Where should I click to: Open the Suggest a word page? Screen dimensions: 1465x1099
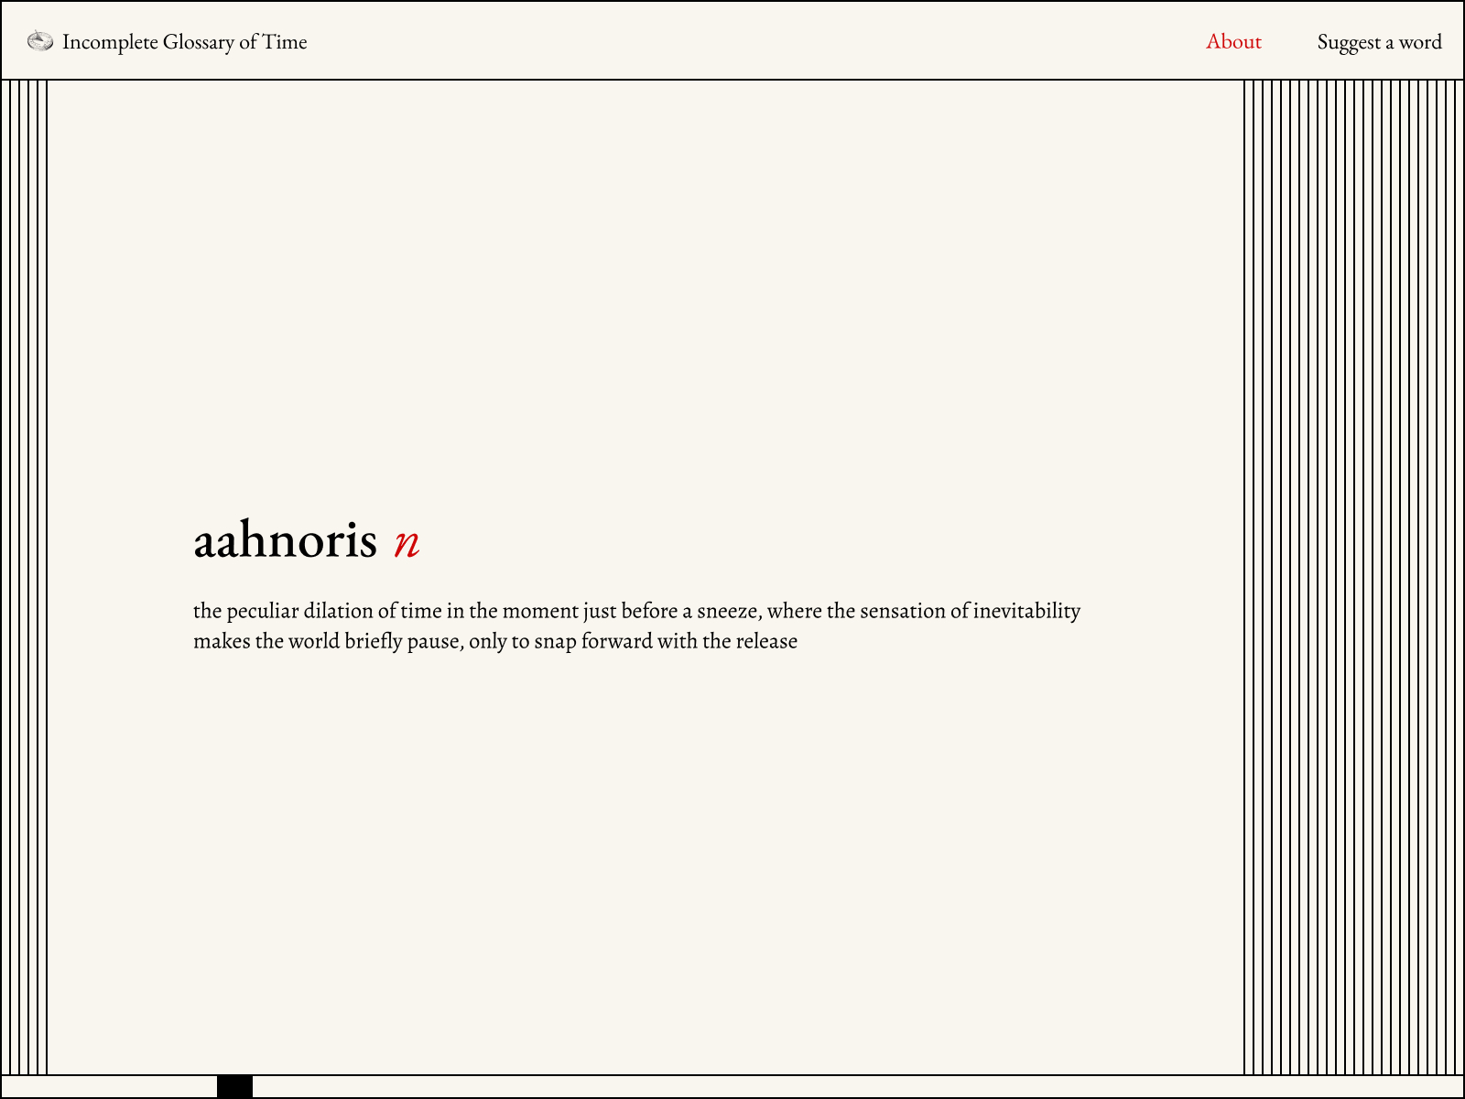point(1378,42)
